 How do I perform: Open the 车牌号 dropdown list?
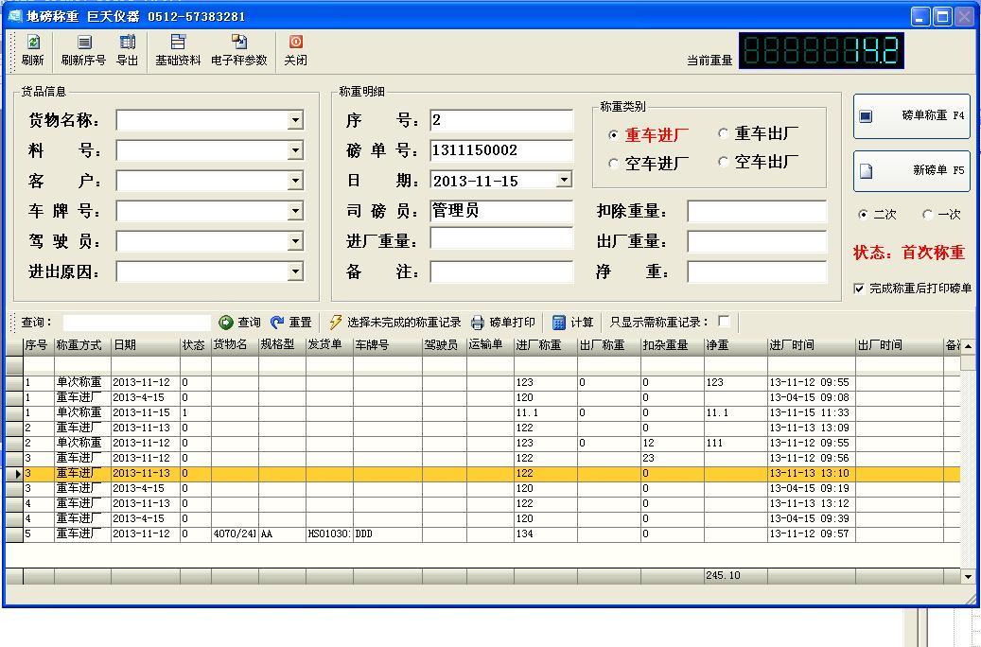click(x=295, y=211)
